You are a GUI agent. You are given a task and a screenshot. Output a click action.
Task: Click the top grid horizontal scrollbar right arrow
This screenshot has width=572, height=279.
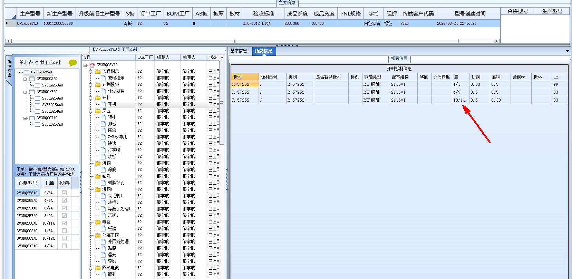point(497,41)
